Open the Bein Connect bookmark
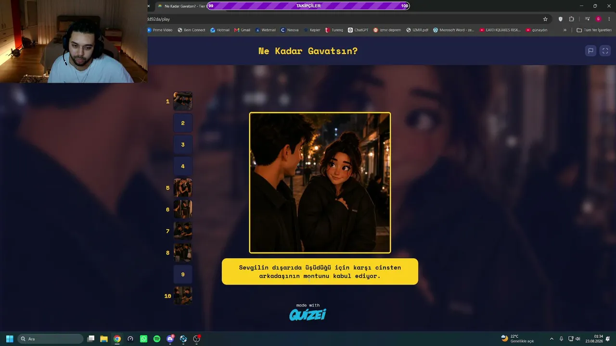 click(x=192, y=30)
